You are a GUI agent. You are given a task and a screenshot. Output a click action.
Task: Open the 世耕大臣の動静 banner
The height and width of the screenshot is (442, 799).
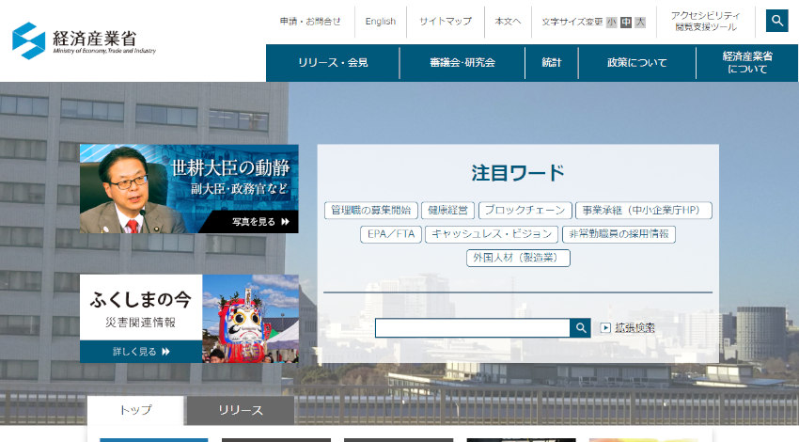point(189,188)
